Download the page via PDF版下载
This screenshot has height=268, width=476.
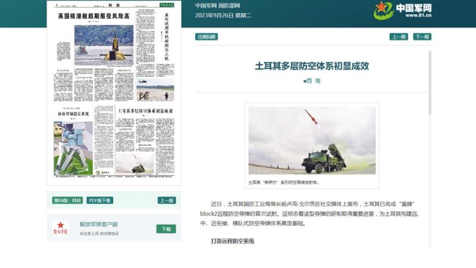coord(100,201)
